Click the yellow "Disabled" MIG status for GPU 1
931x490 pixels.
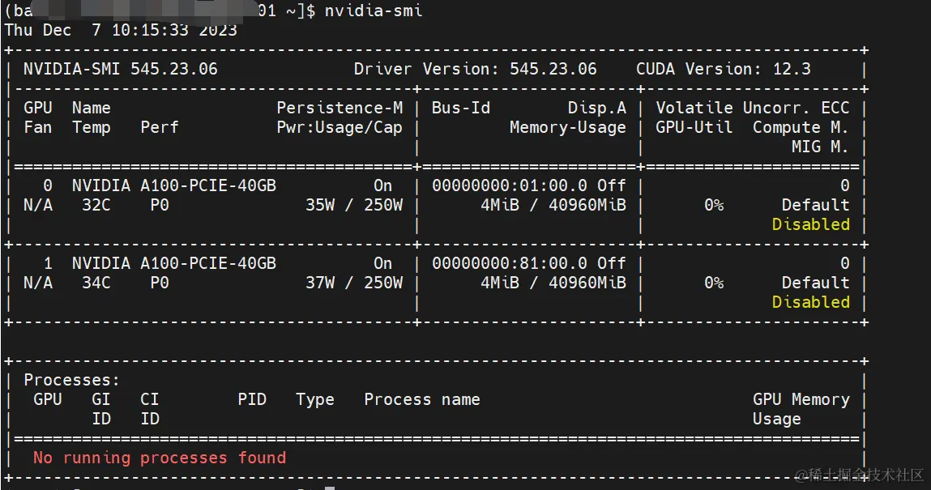(810, 302)
